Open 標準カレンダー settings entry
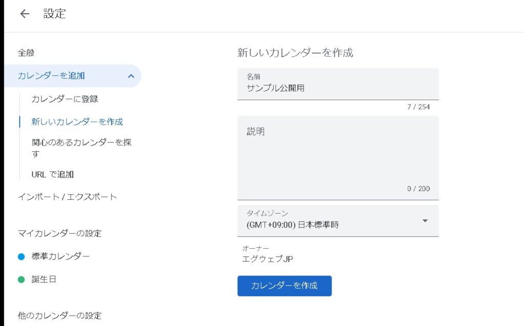 [x=60, y=257]
